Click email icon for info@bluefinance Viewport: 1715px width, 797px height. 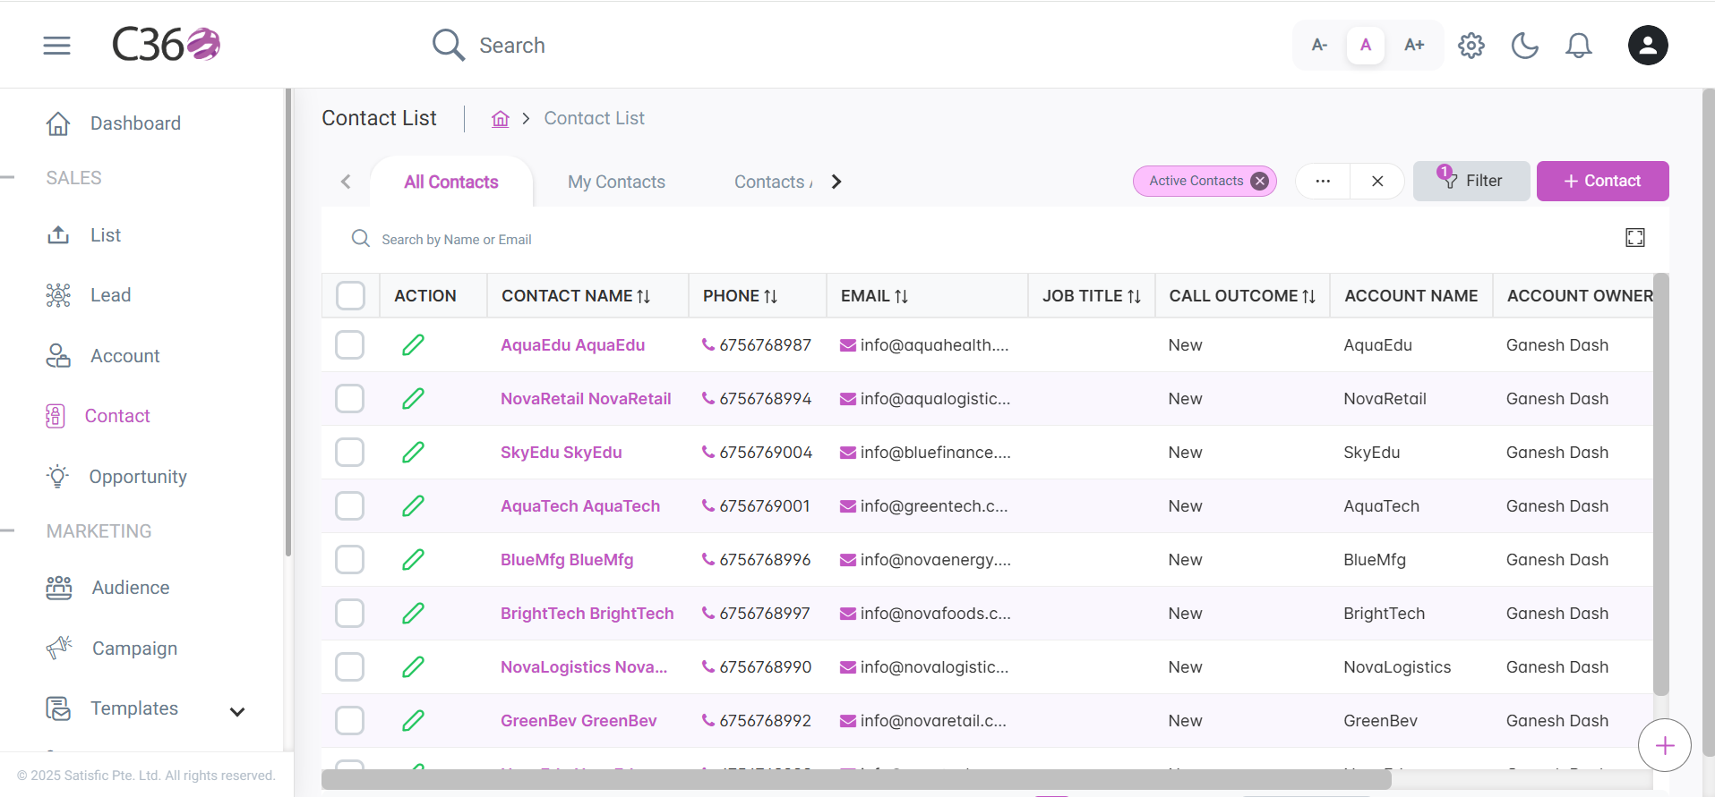pos(847,453)
